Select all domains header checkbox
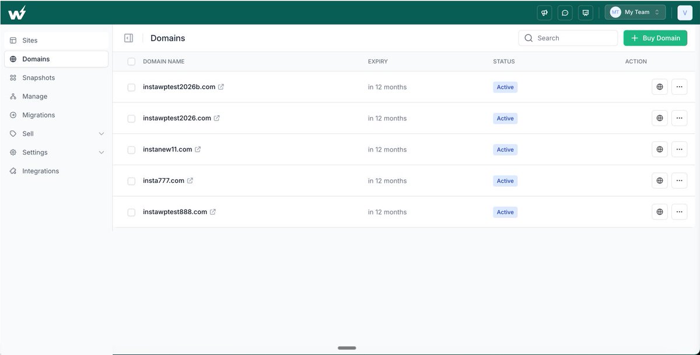Viewport: 700px width, 355px height. pos(131,61)
